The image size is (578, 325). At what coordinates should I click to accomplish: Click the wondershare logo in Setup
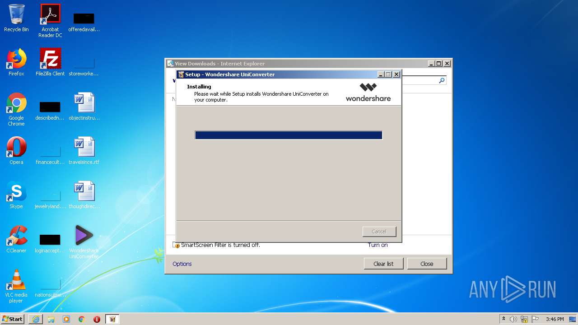pos(368,92)
